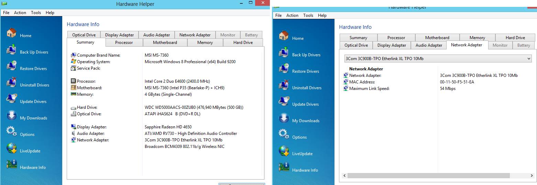537x185 pixels.
Task: Switch to Audio Adapter tab in left window
Action: click(x=156, y=35)
